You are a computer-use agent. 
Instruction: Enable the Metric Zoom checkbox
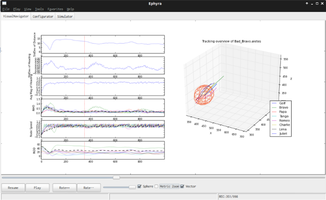point(156,187)
